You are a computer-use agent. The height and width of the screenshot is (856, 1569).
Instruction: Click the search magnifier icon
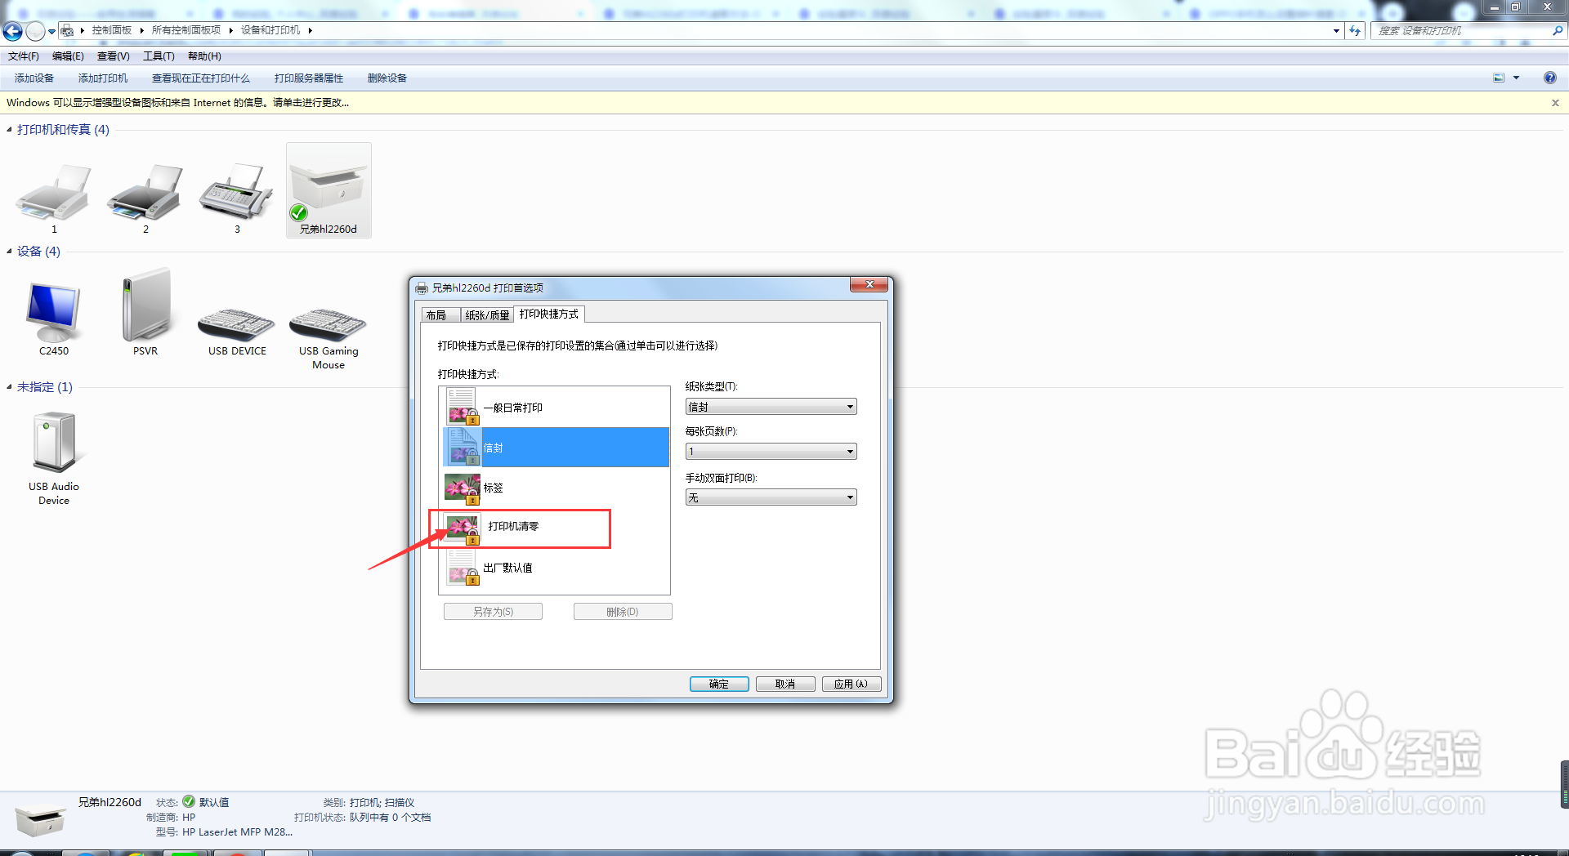click(x=1558, y=30)
